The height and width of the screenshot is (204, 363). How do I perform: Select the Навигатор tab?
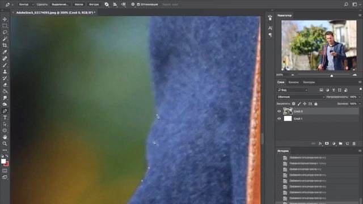point(285,15)
